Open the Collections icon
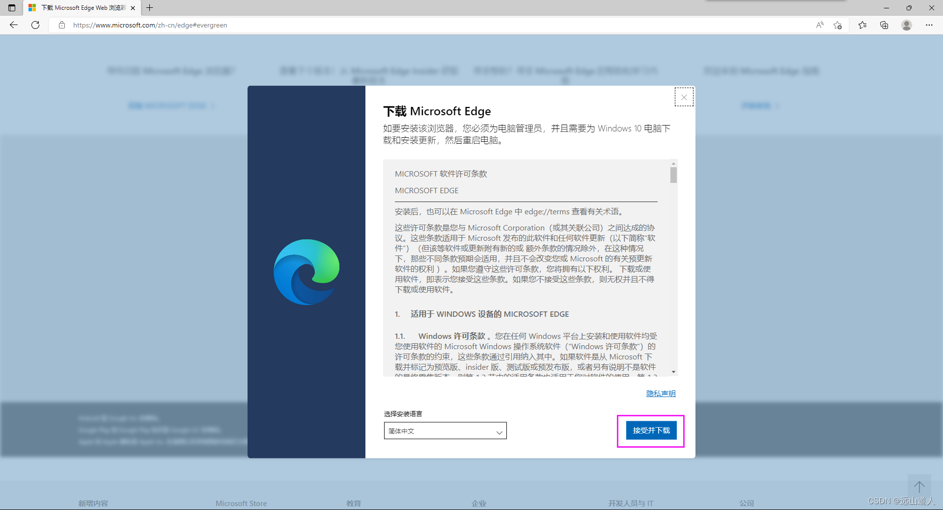943x510 pixels. click(884, 25)
